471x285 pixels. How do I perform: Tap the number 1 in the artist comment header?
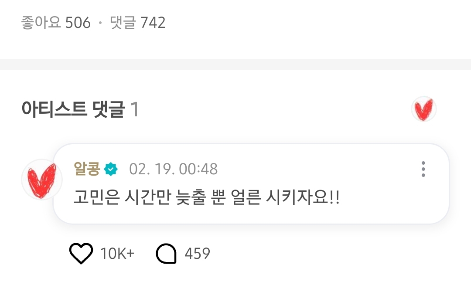tap(134, 109)
